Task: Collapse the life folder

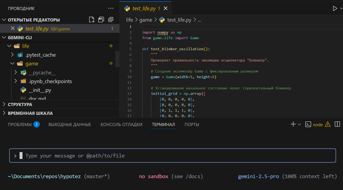Action: pyautogui.click(x=9, y=46)
